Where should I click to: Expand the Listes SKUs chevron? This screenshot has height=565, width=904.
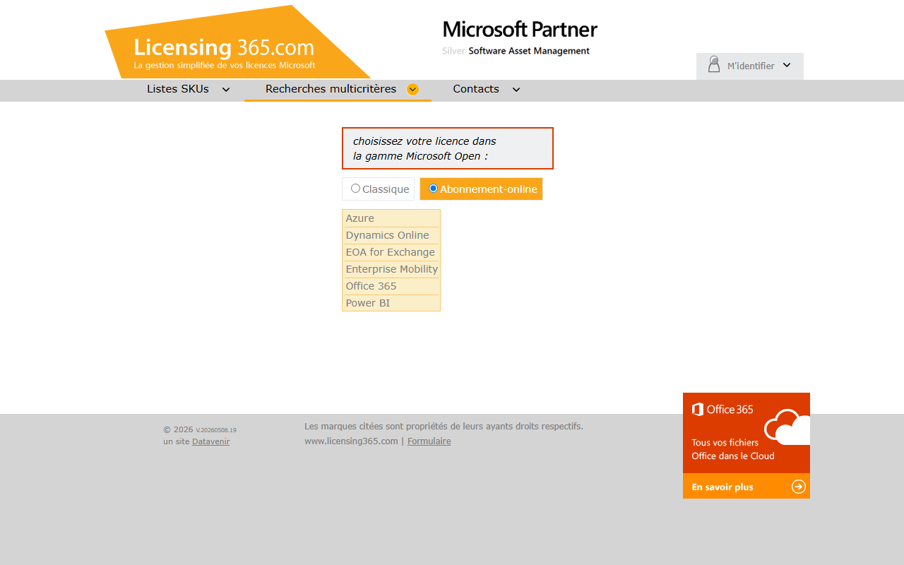coord(226,90)
